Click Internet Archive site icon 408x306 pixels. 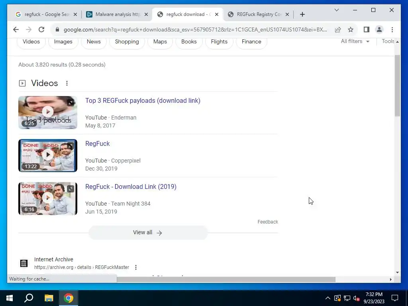24,263
